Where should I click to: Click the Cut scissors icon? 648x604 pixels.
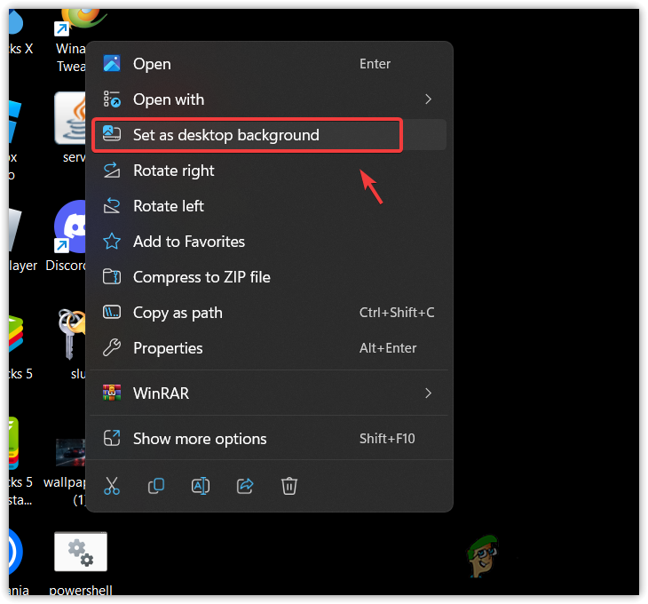[112, 486]
